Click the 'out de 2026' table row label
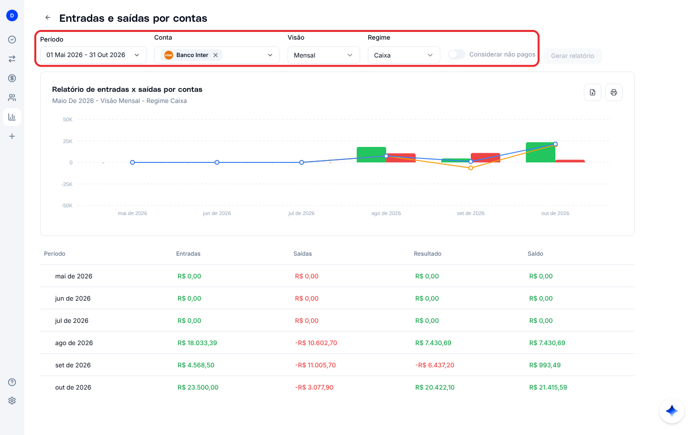Viewport: 696px width, 435px height. click(73, 387)
